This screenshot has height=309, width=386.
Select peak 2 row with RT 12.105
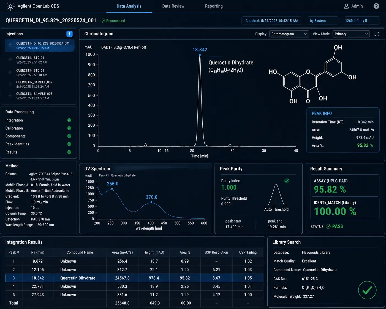click(x=134, y=270)
